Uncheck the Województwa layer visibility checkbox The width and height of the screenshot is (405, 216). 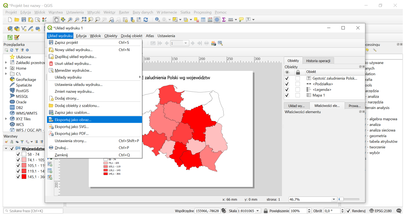point(12,148)
